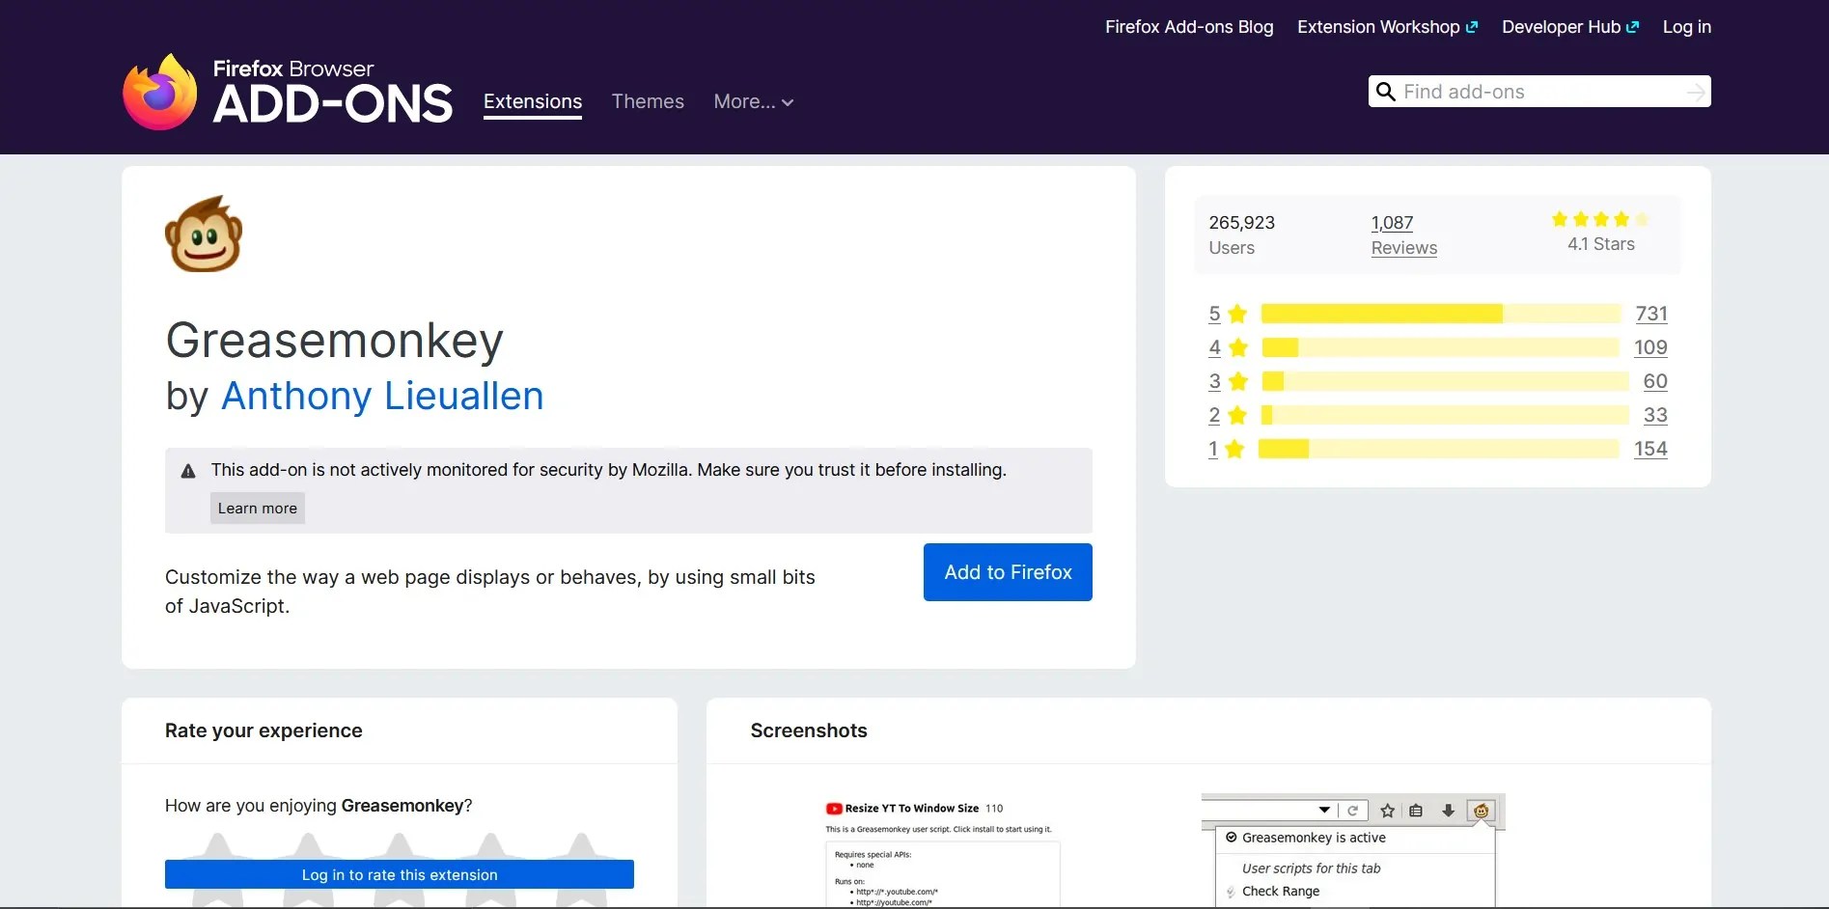Viewport: 1829px width, 909px height.
Task: Click the star icon in 3-star row
Action: [x=1237, y=381]
